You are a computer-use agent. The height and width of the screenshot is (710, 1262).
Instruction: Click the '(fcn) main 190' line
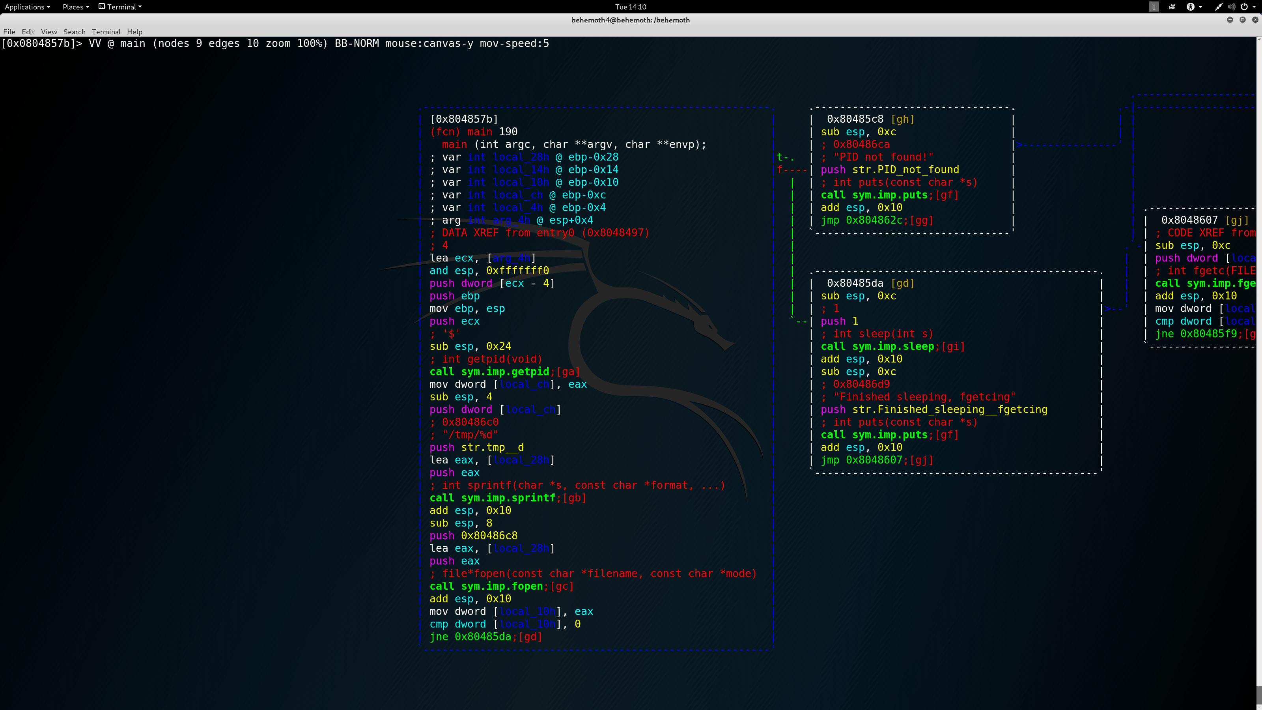click(474, 132)
